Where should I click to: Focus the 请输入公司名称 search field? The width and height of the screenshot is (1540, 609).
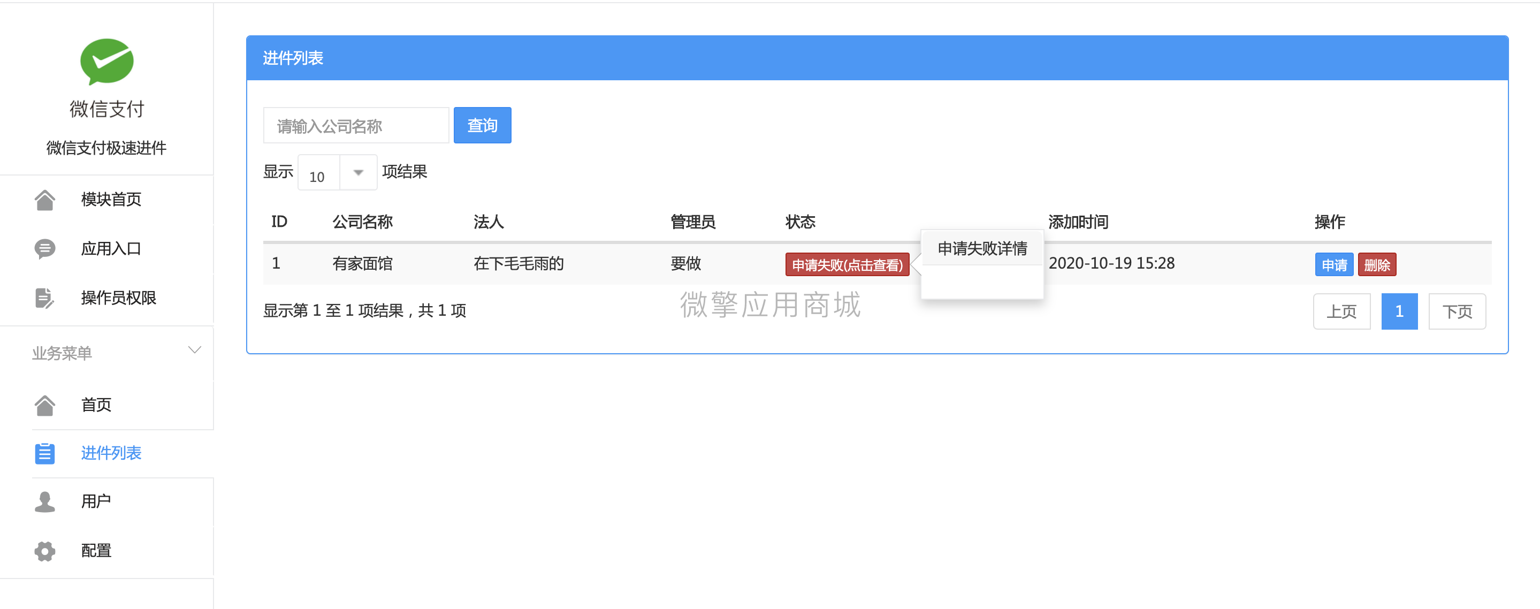pos(356,126)
